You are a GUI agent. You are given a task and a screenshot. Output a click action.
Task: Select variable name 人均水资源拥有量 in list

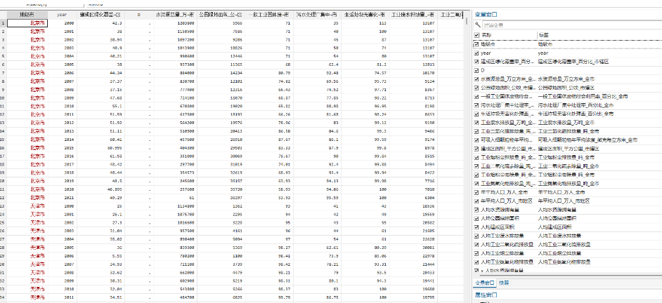[x=499, y=210]
